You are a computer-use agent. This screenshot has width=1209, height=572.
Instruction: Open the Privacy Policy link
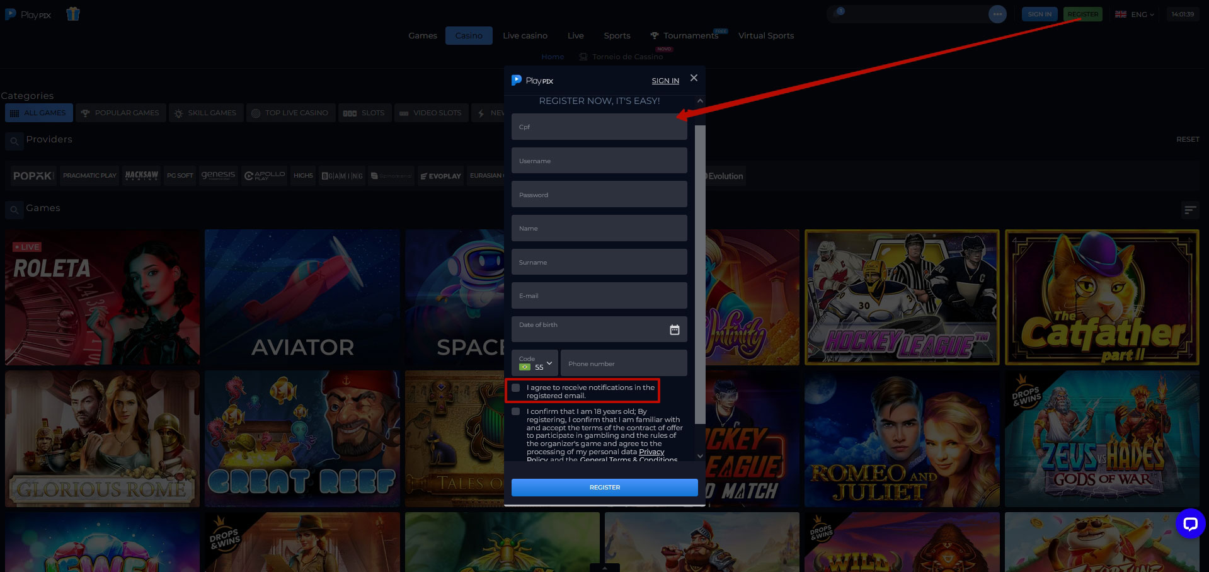coord(651,452)
